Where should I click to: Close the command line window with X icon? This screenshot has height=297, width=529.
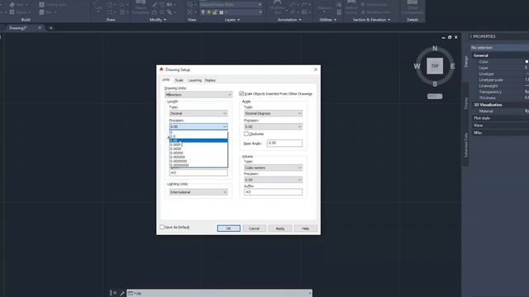click(115, 294)
